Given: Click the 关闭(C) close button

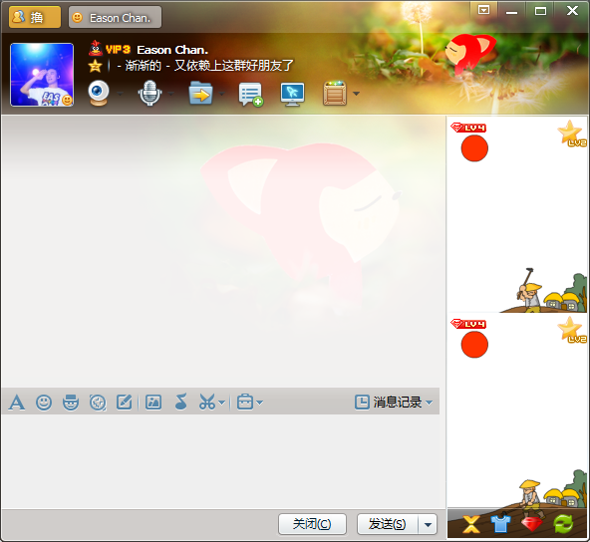Looking at the screenshot, I should 312,524.
